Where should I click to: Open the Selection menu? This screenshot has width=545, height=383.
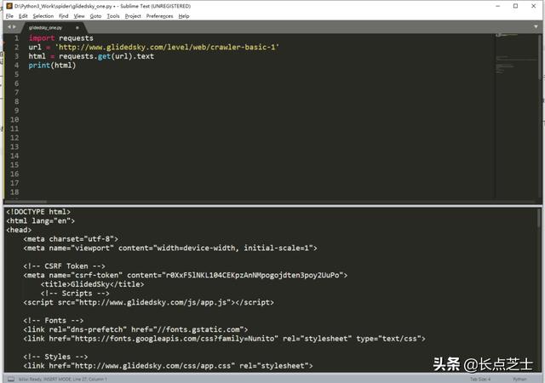tap(43, 16)
